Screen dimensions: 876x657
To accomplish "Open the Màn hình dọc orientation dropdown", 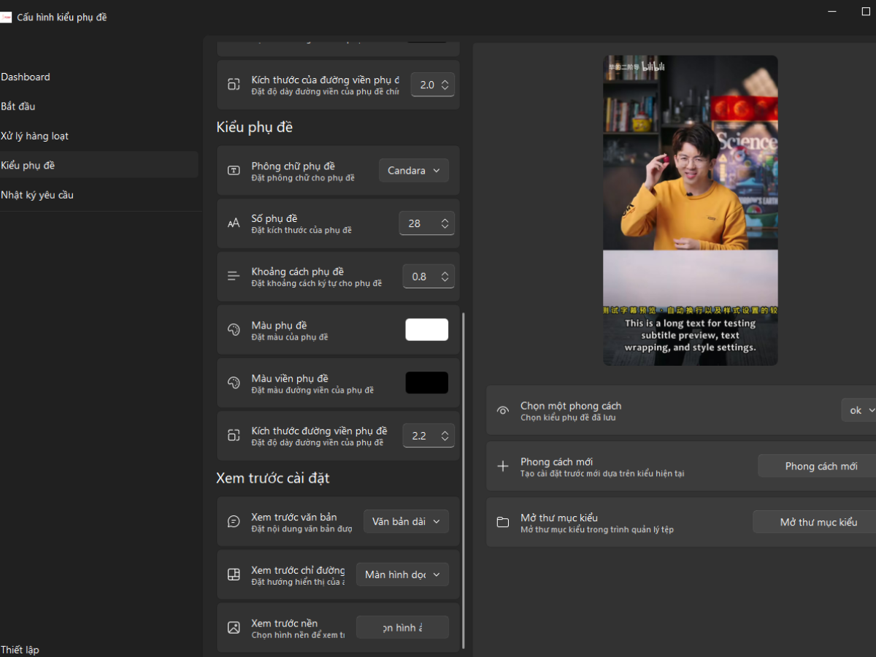I will (x=402, y=575).
